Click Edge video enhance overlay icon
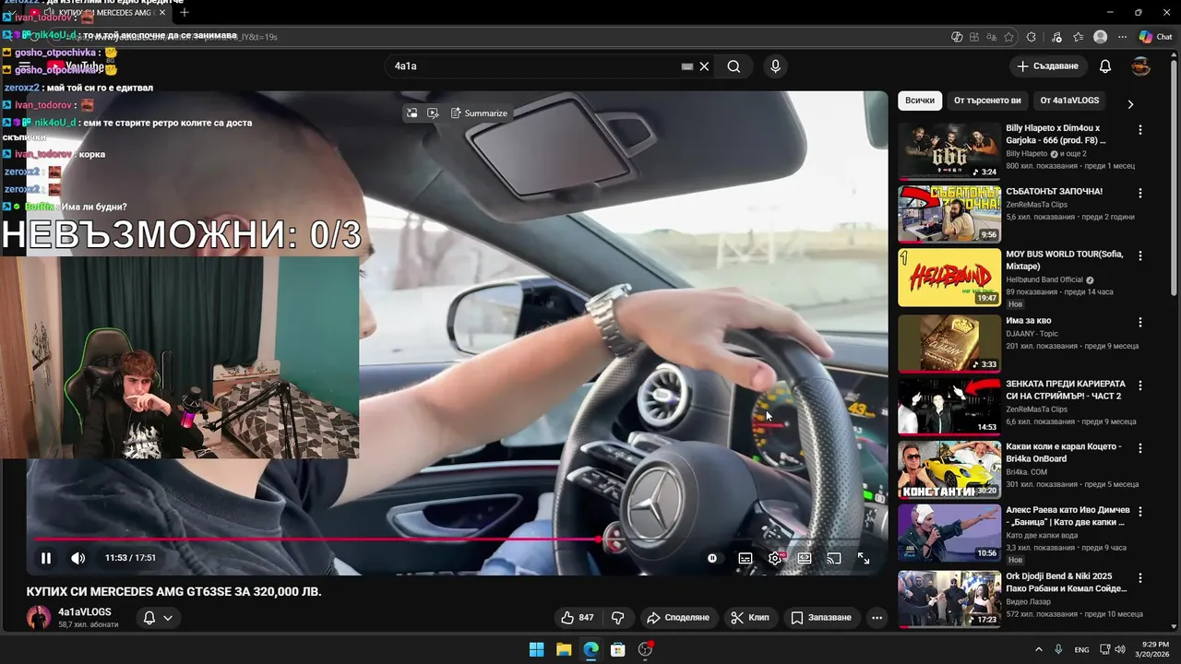The height and width of the screenshot is (664, 1181). point(433,113)
